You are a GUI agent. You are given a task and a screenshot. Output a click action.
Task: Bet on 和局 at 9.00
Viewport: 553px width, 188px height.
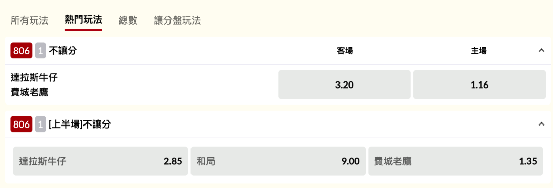tap(278, 161)
